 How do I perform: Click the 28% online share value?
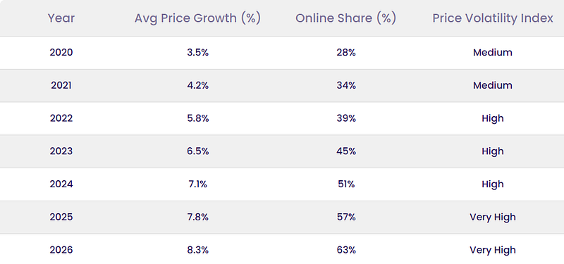[346, 52]
